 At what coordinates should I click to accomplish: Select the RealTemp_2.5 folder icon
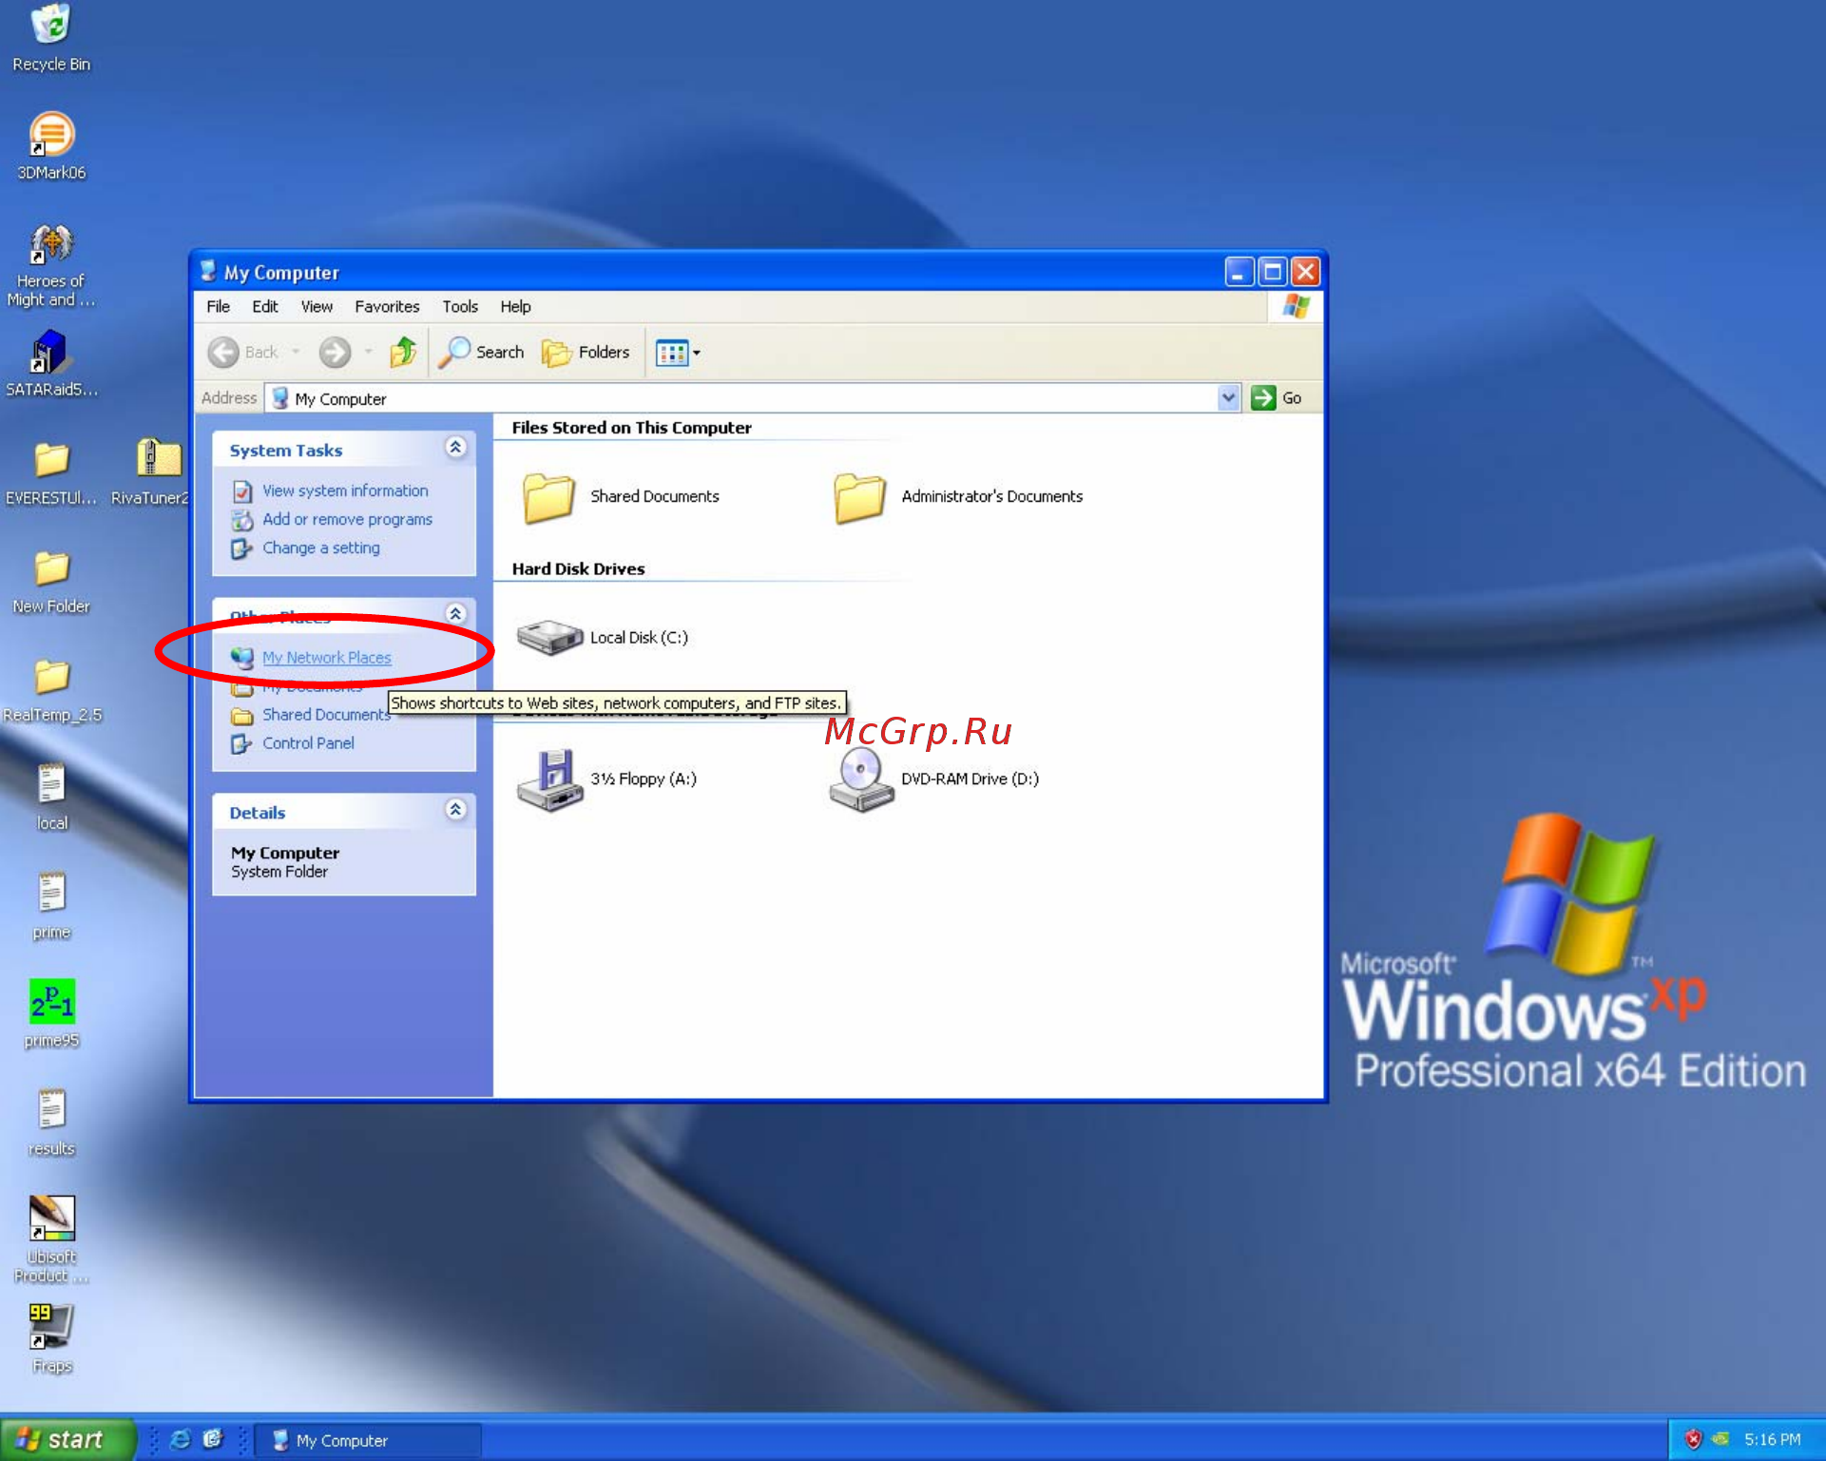coord(51,689)
